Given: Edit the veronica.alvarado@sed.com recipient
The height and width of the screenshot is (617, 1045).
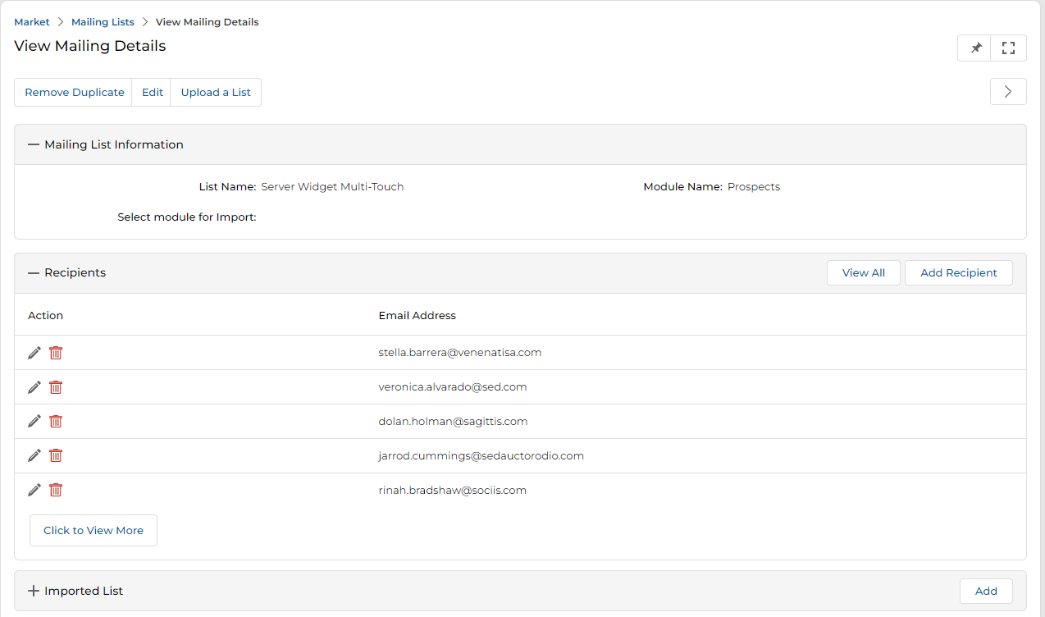Looking at the screenshot, I should 34,387.
